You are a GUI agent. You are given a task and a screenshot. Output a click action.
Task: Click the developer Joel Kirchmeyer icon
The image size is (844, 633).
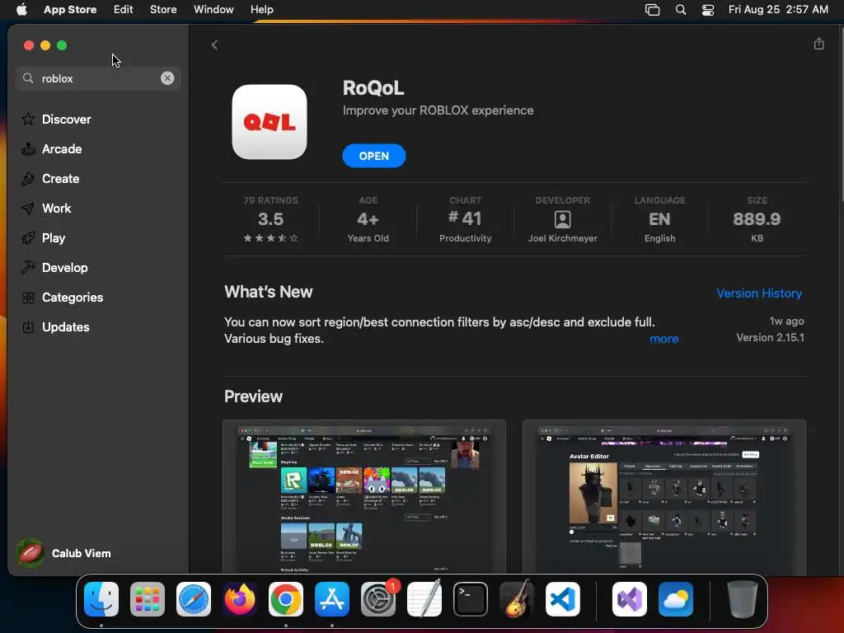pyautogui.click(x=562, y=219)
